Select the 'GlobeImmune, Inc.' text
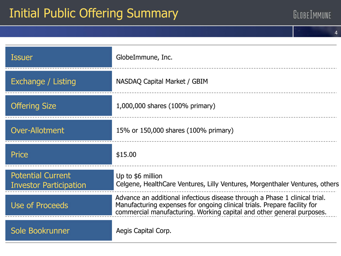The height and width of the screenshot is (256, 341). 144,57
